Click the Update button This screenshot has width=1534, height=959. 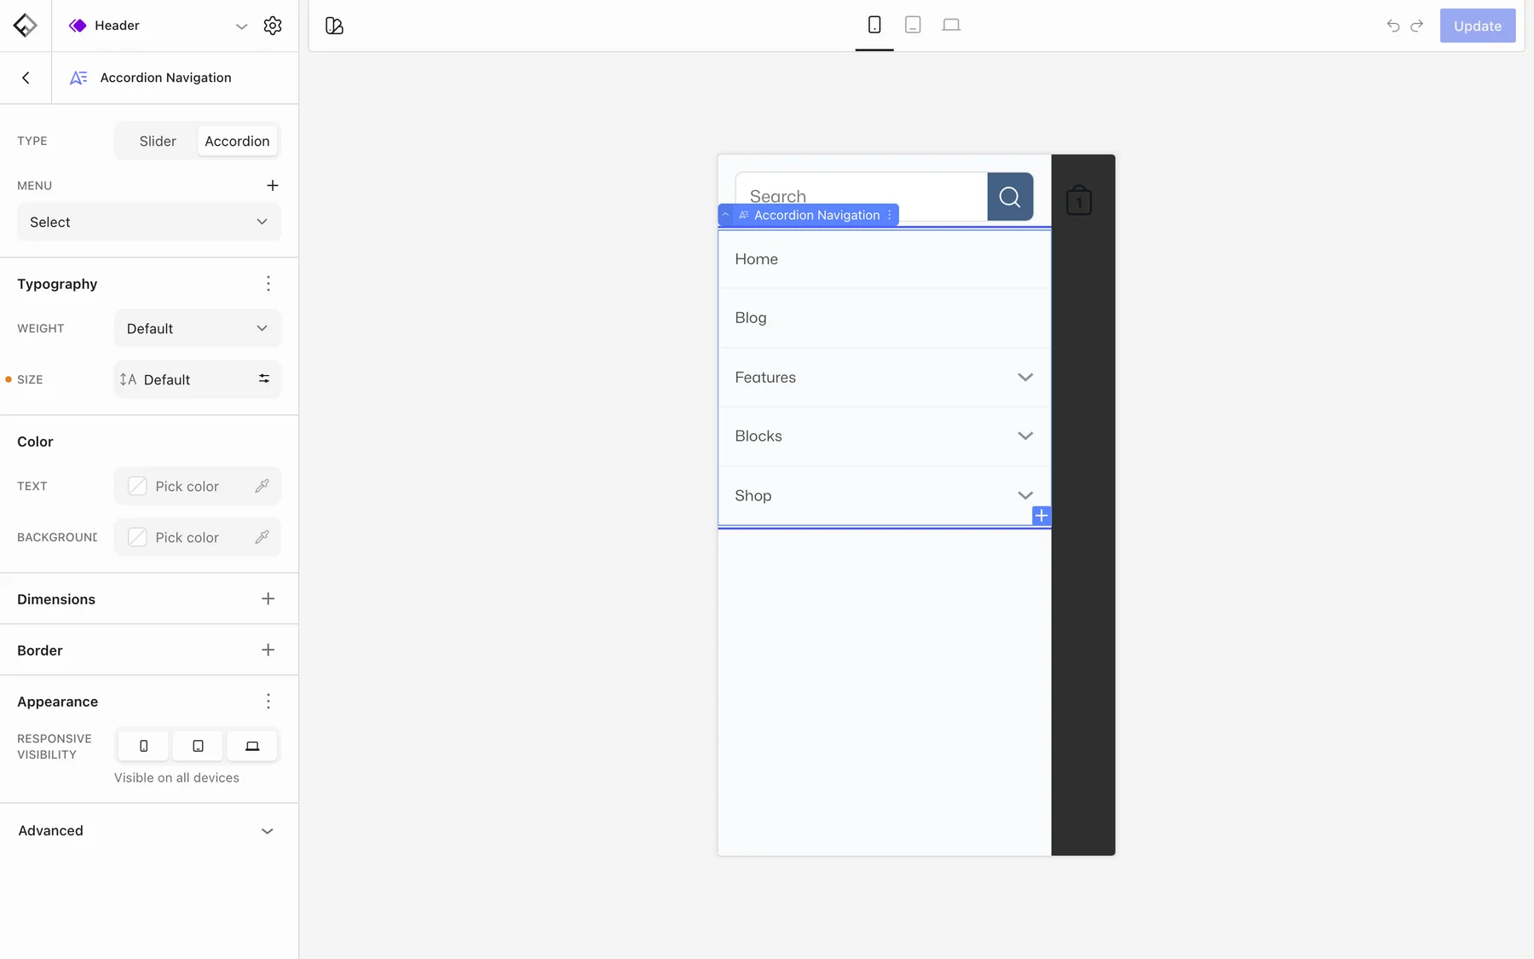coord(1478,26)
